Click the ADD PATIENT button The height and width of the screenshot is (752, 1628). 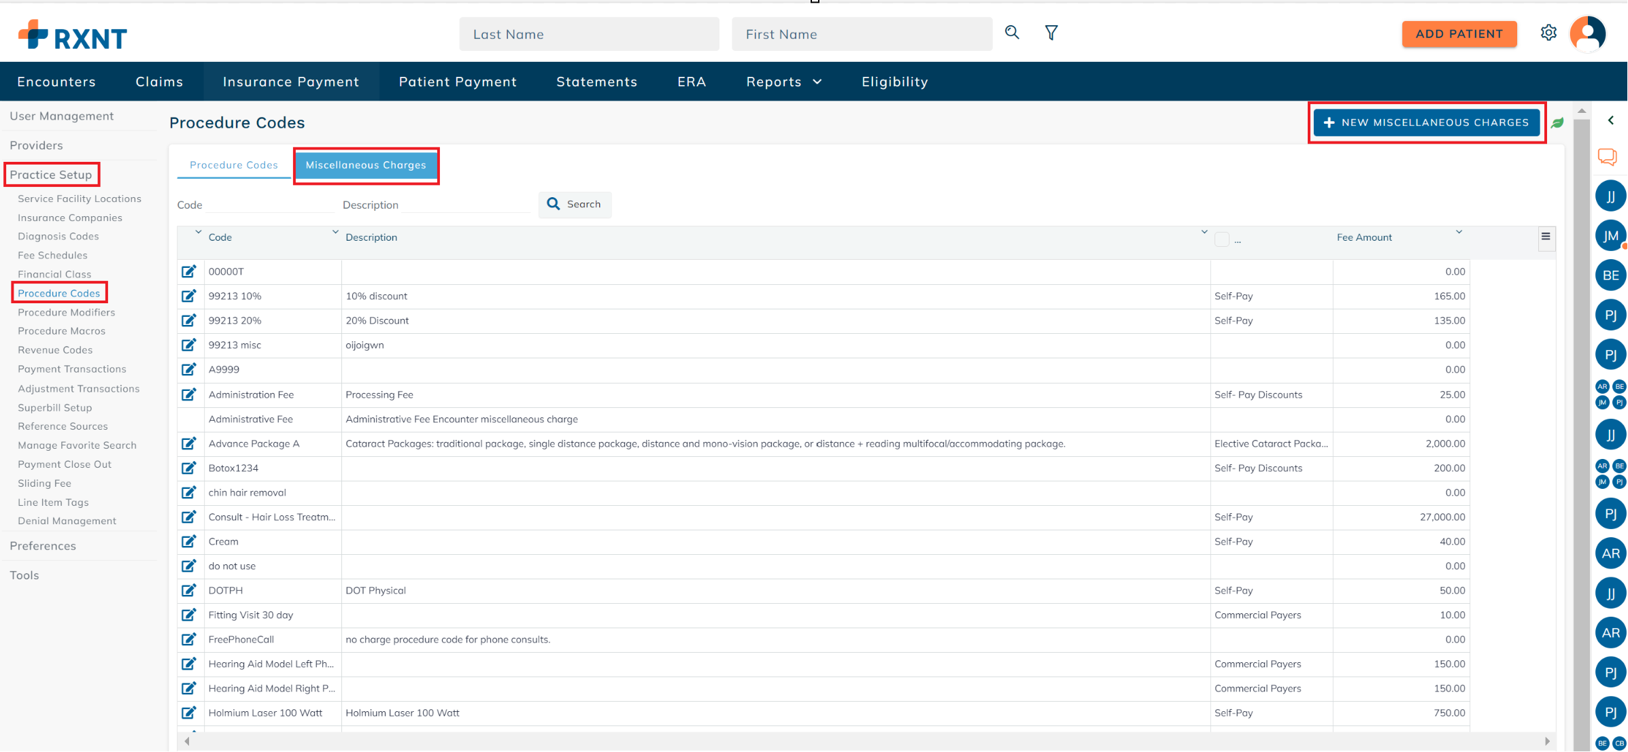point(1459,34)
